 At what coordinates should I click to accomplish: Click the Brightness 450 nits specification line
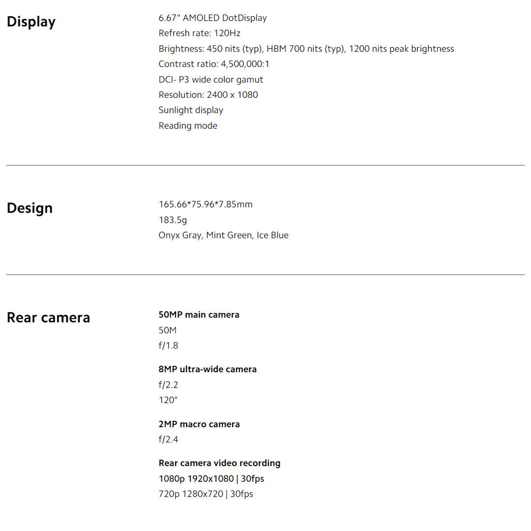click(306, 49)
